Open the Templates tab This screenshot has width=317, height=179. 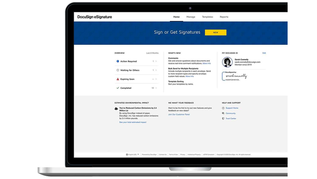pyautogui.click(x=207, y=17)
